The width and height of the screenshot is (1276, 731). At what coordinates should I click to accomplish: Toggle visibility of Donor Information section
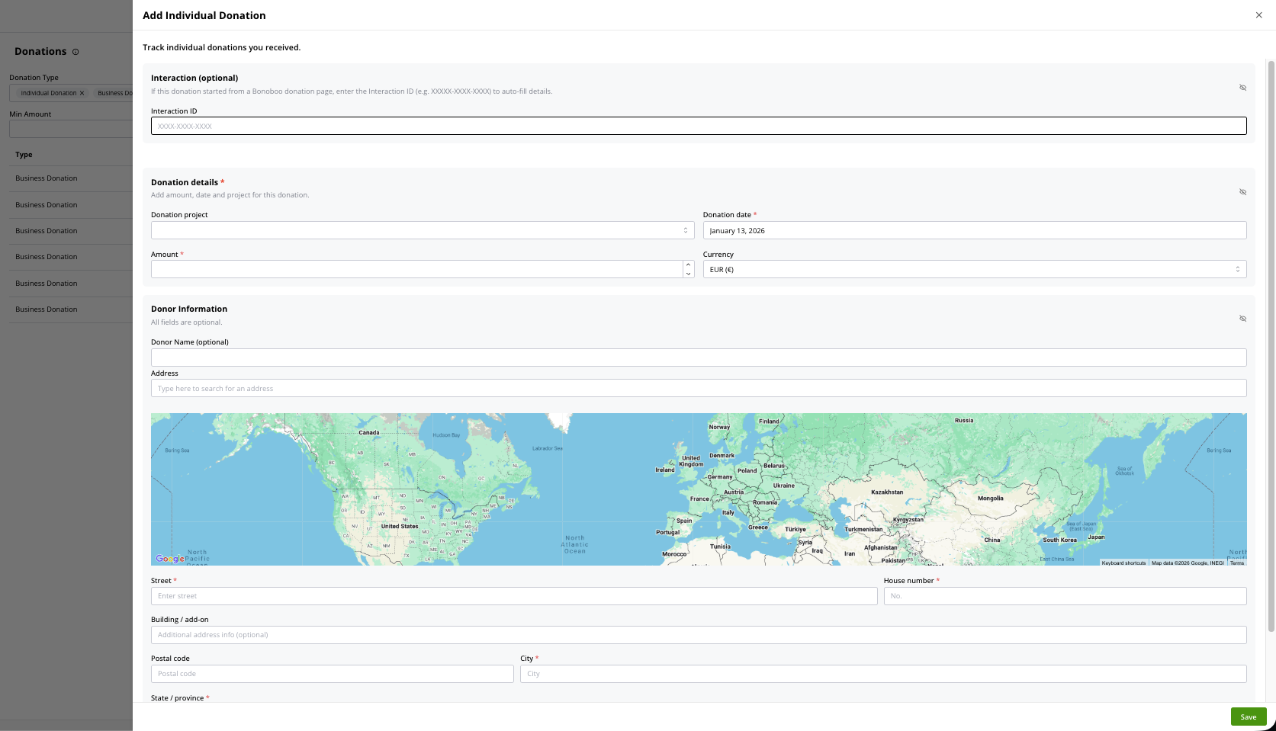pos(1242,319)
